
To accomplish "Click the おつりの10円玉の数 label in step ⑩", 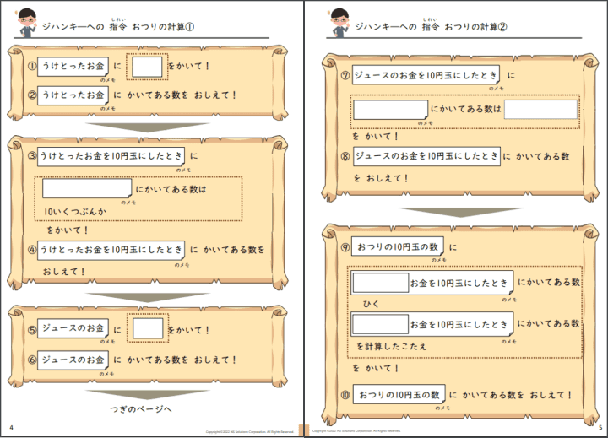I will [x=399, y=394].
